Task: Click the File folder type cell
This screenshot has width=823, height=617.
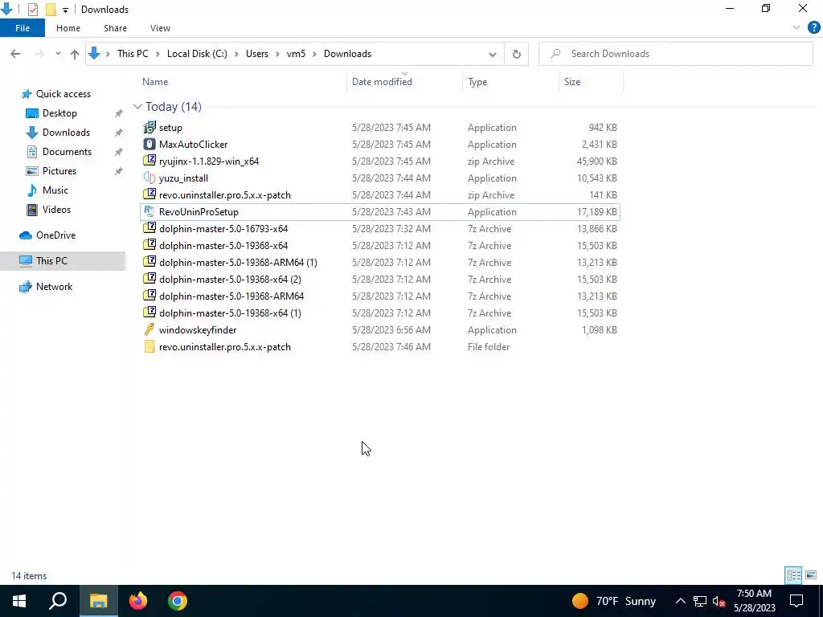Action: (489, 347)
